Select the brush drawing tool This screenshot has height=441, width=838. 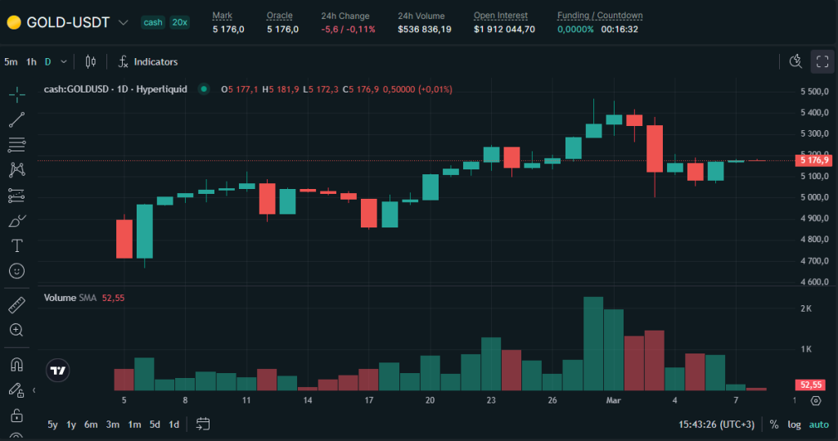[16, 221]
